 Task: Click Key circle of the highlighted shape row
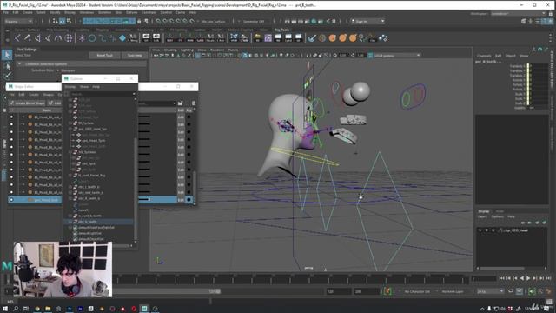coord(189,200)
